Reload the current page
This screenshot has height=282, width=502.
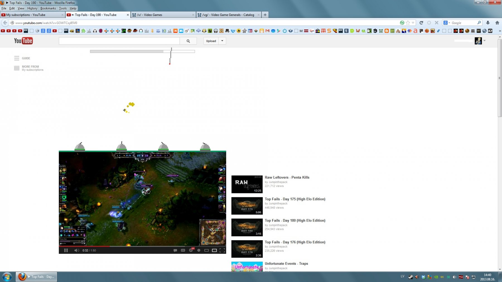(x=421, y=23)
